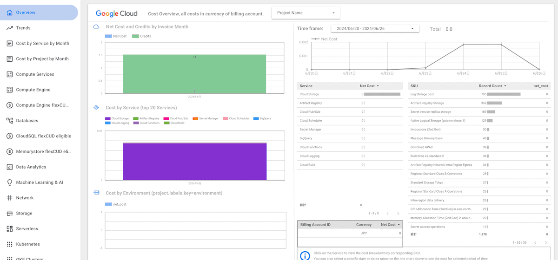Open the Time frame date range dropdown

[375, 29]
